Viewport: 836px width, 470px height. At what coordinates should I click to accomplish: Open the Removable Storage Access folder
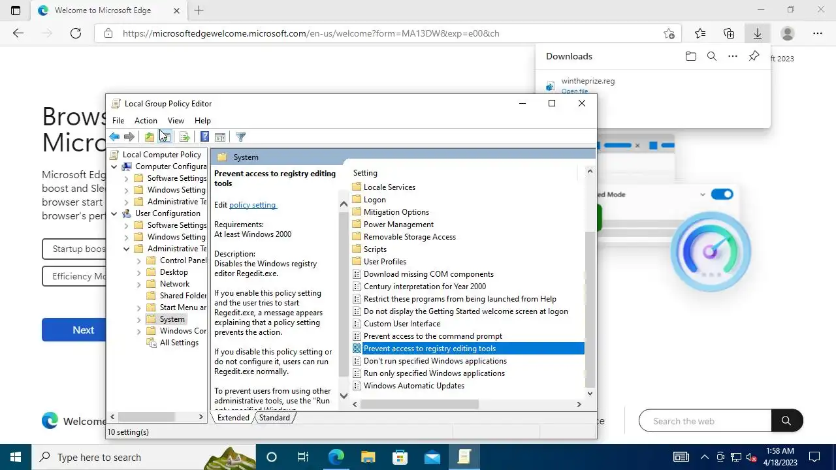pyautogui.click(x=410, y=237)
